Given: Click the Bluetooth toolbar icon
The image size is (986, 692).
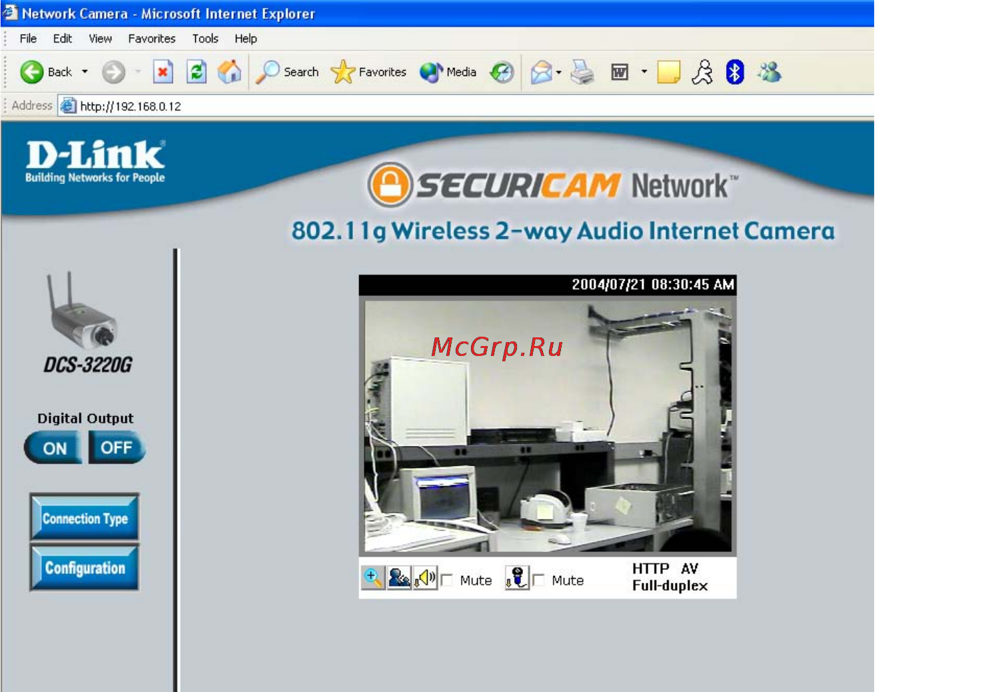Looking at the screenshot, I should pos(735,72).
